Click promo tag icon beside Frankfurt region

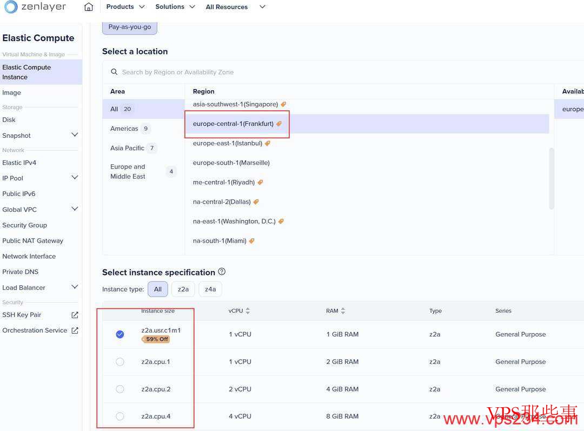279,124
